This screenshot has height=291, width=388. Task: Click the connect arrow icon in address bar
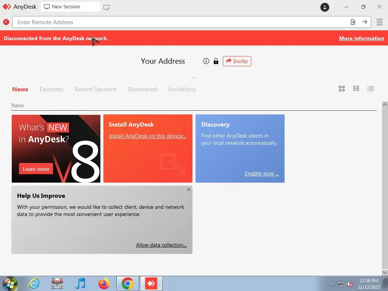coord(365,22)
